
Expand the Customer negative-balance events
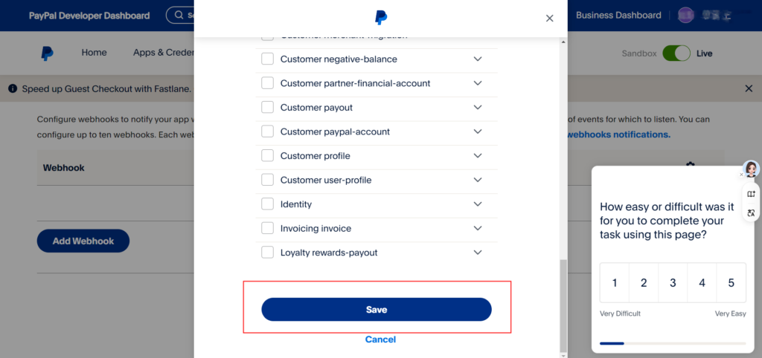click(478, 59)
